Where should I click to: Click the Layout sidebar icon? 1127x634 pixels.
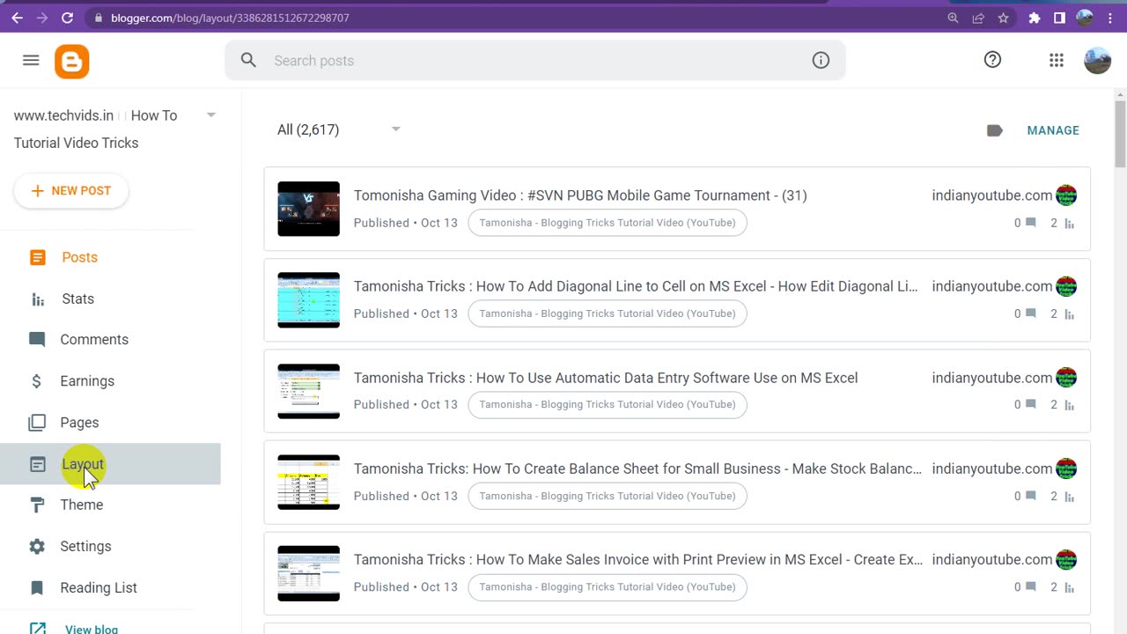pyautogui.click(x=37, y=464)
